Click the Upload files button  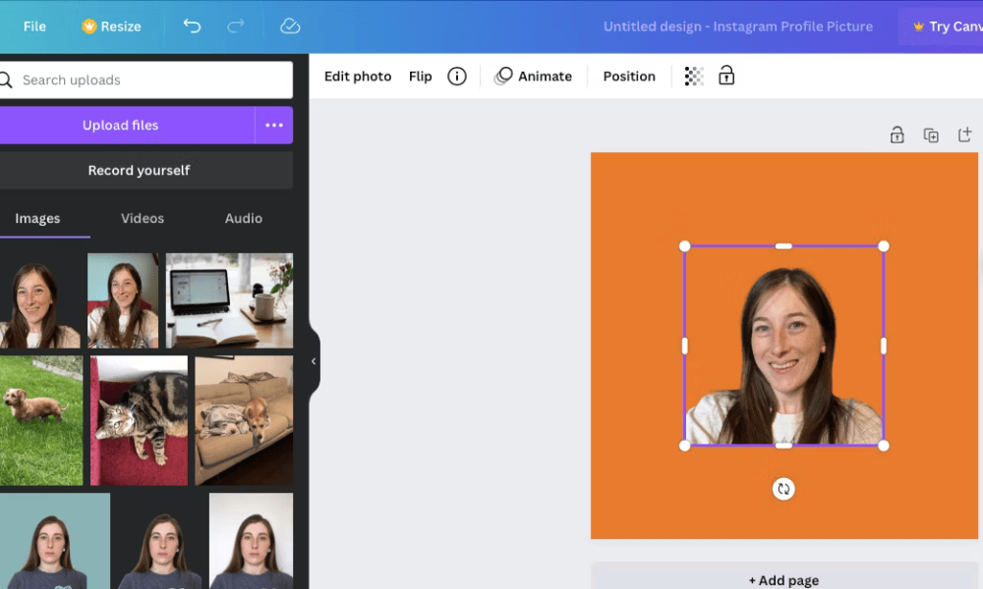pos(127,126)
